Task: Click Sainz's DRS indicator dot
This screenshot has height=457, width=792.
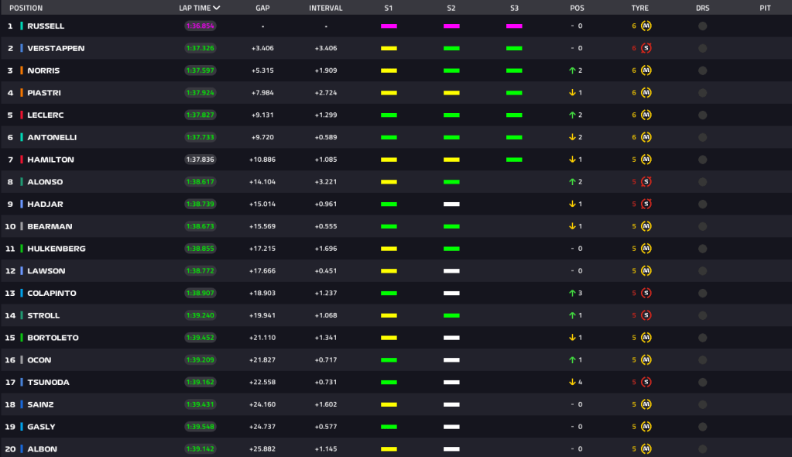Action: pos(703,404)
